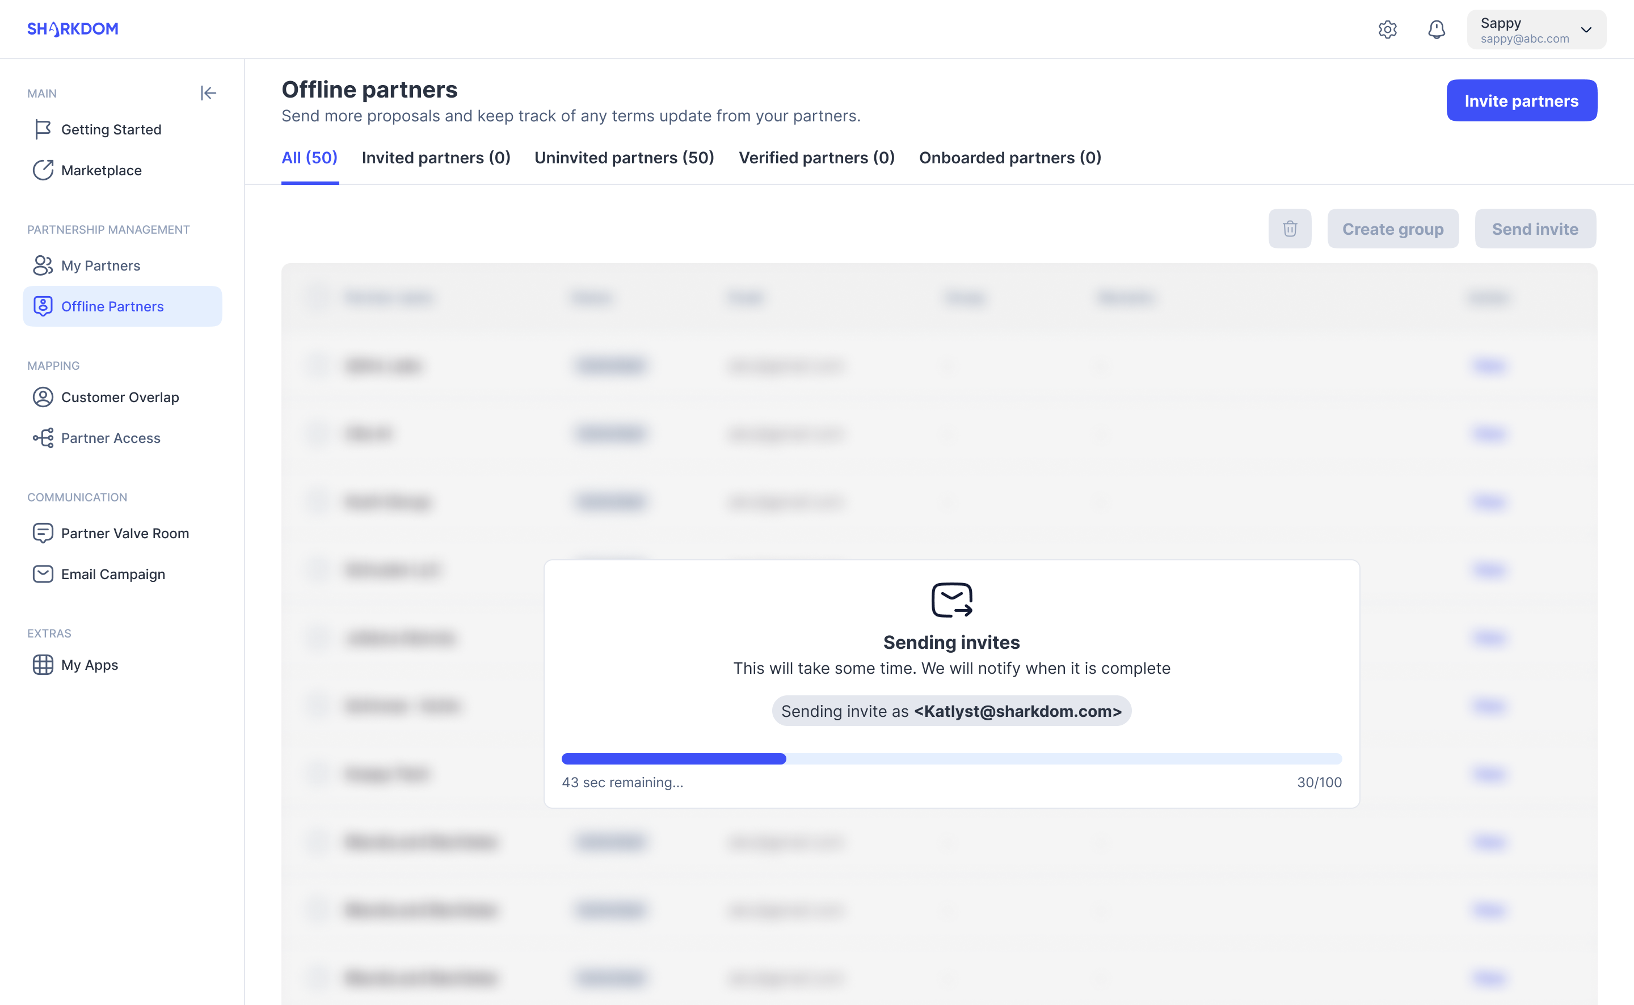The image size is (1634, 1005).
Task: Click the Marketplace sidebar icon
Action: [x=43, y=170]
